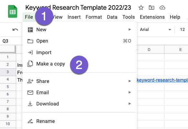This screenshot has height=129, width=188.
Task: Choose Email from File menu
Action: point(80,92)
